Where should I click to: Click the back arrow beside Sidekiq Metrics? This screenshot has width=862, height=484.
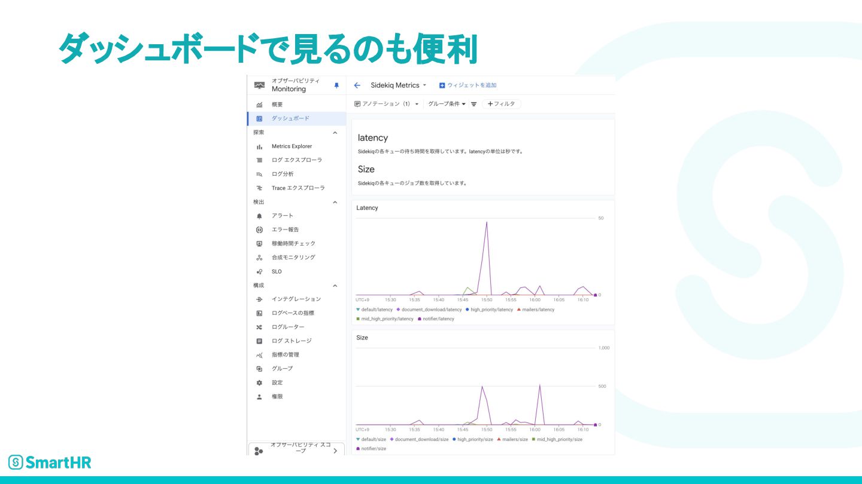coord(357,85)
